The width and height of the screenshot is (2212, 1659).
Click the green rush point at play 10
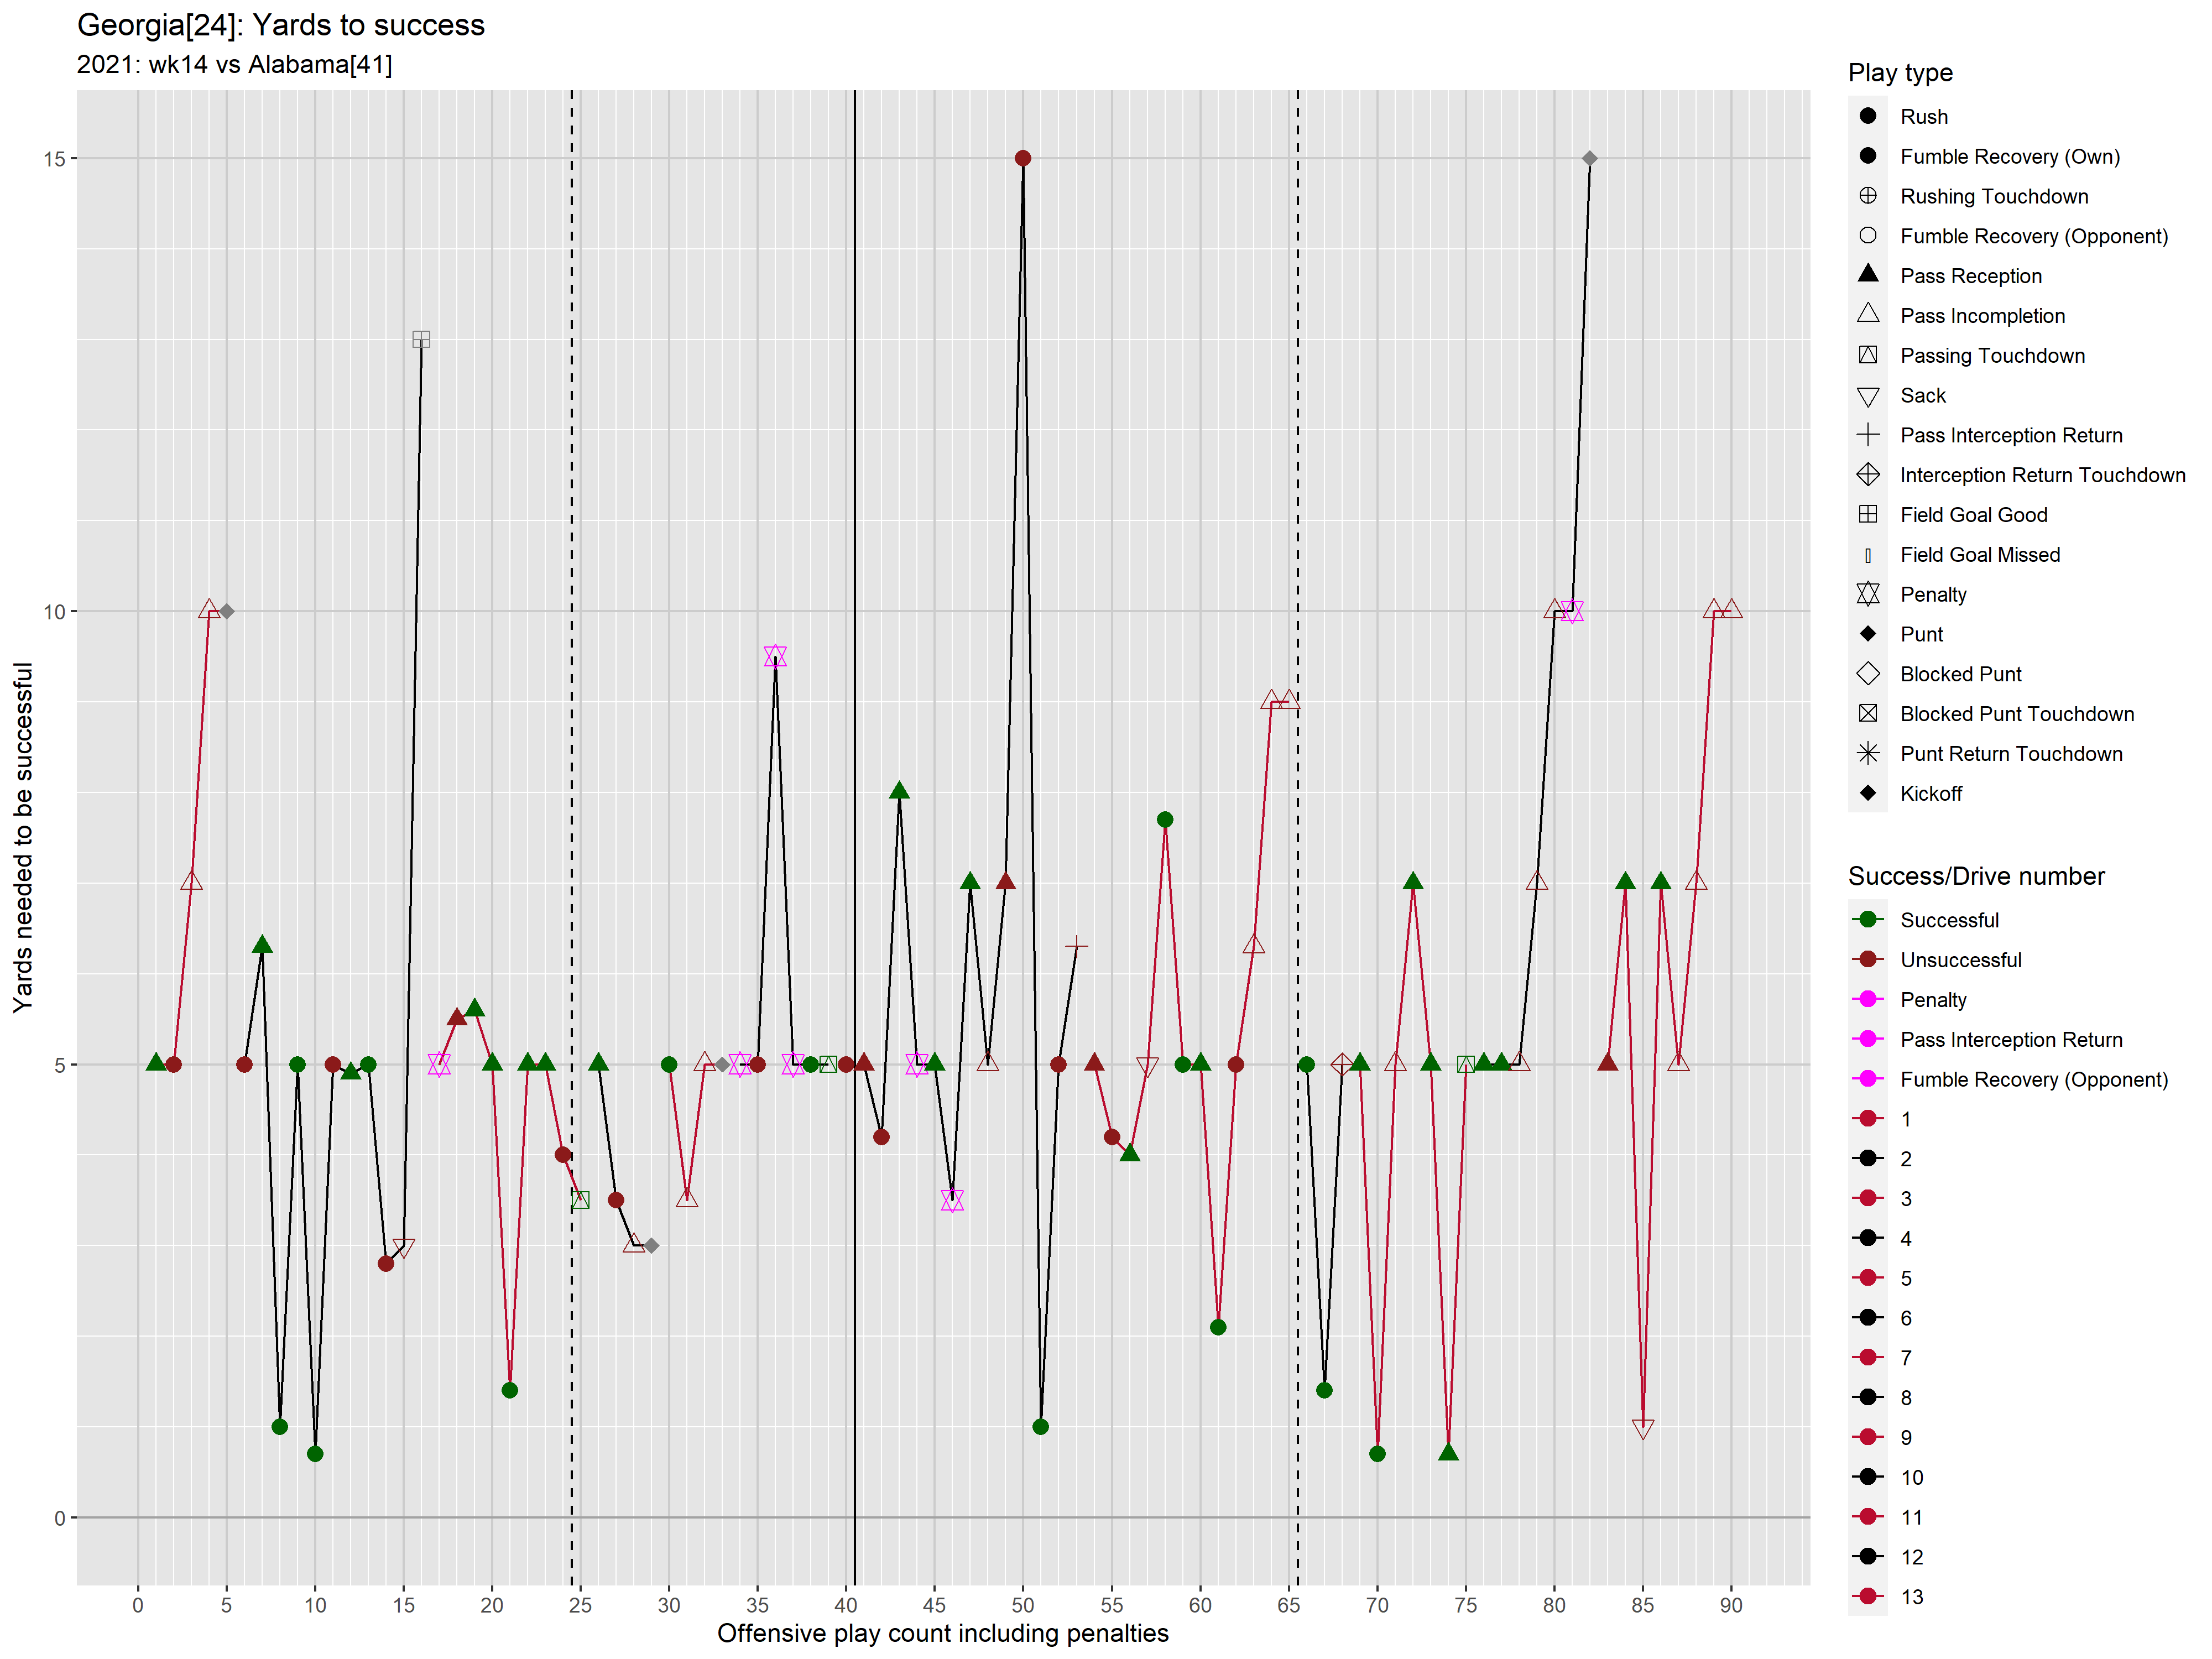pyautogui.click(x=315, y=1453)
